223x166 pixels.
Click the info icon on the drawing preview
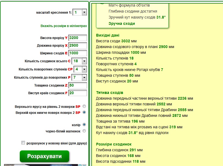tap(80, 165)
